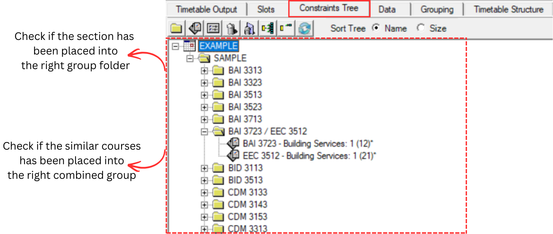Click the BAI 3523 folder icon
Image resolution: width=553 pixels, height=234 pixels.
point(218,107)
